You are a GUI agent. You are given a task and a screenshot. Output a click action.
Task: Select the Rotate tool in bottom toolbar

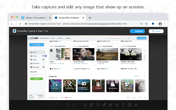tap(98, 105)
